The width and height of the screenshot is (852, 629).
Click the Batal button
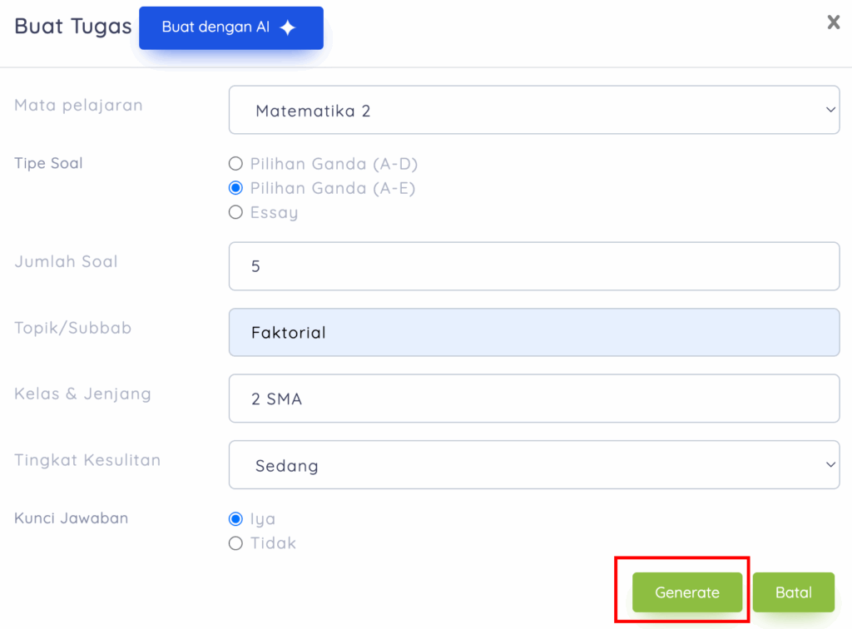click(x=793, y=592)
